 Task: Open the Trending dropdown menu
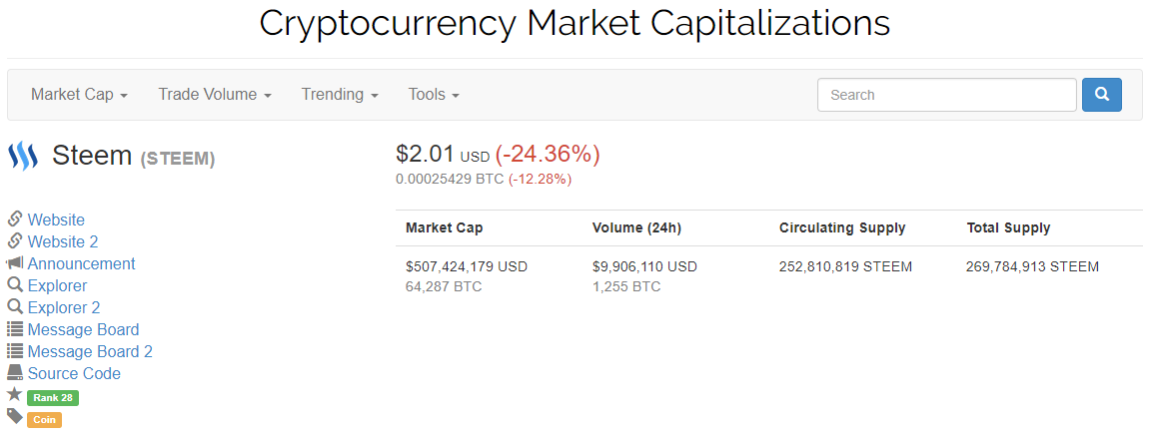tap(340, 95)
